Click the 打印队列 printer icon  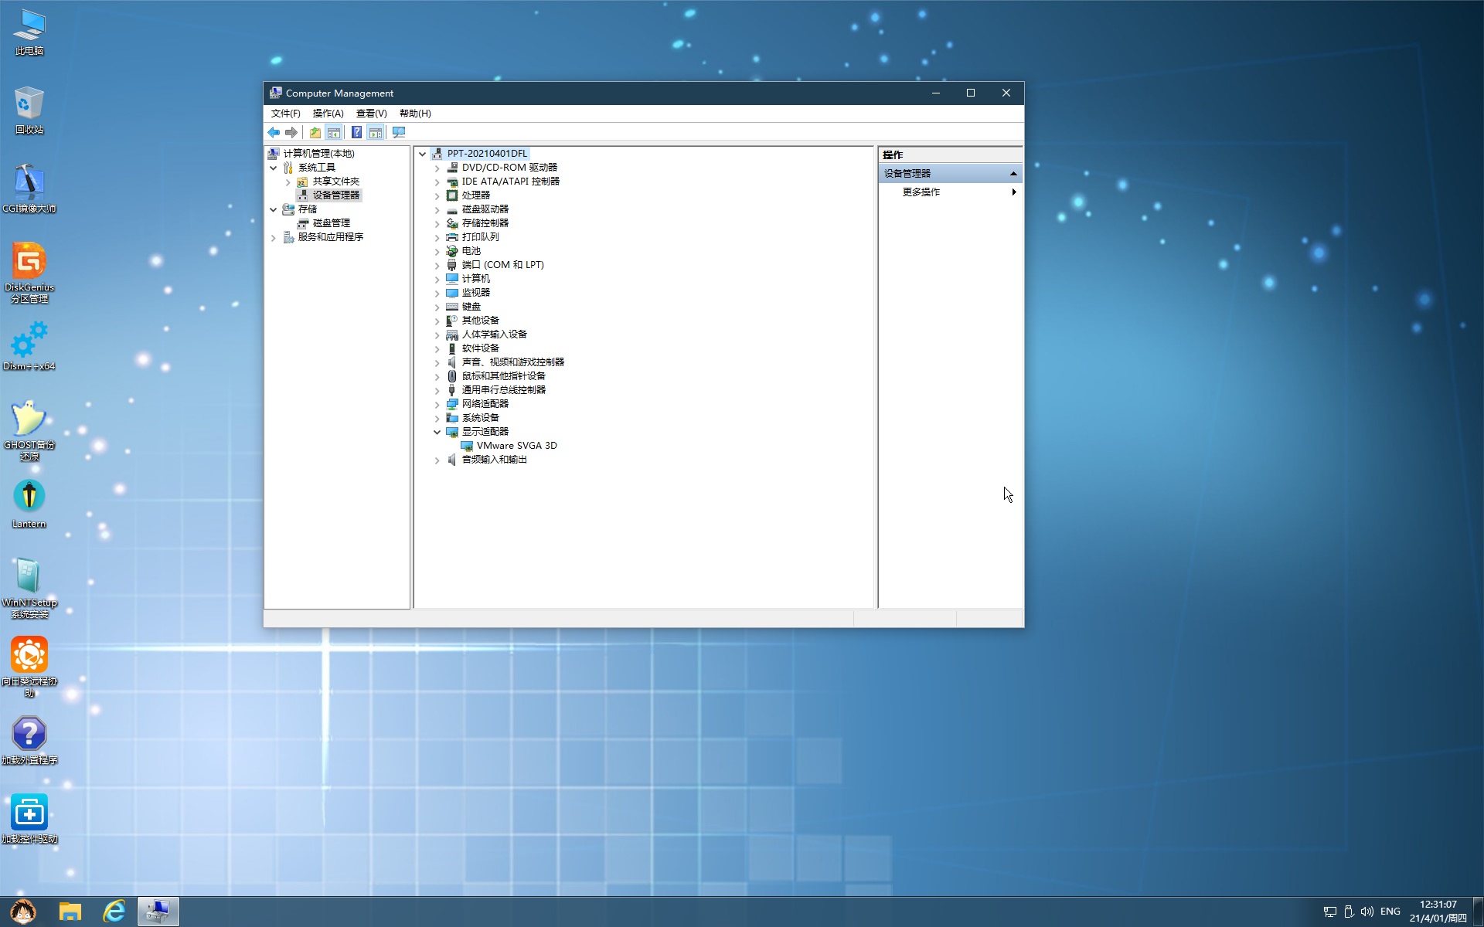[x=452, y=237]
